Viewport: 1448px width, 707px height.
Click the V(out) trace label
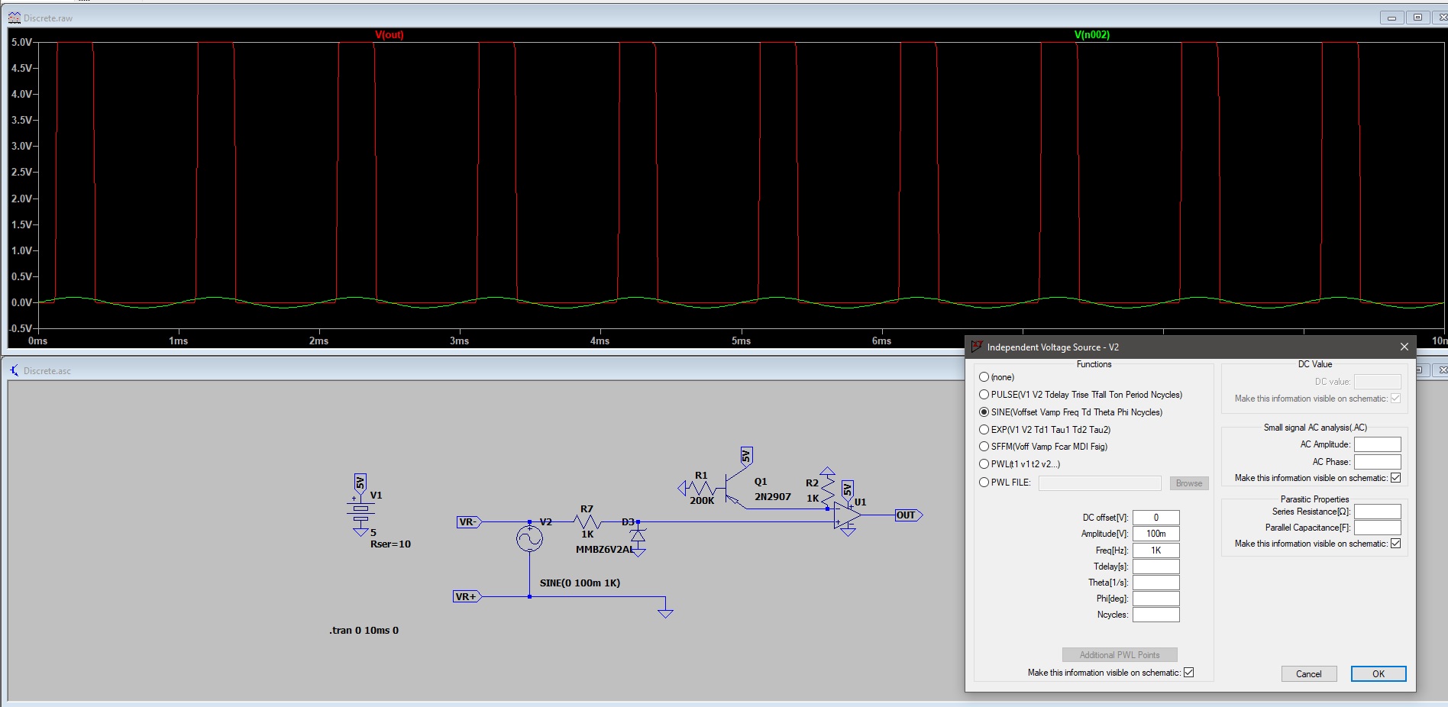pyautogui.click(x=389, y=35)
